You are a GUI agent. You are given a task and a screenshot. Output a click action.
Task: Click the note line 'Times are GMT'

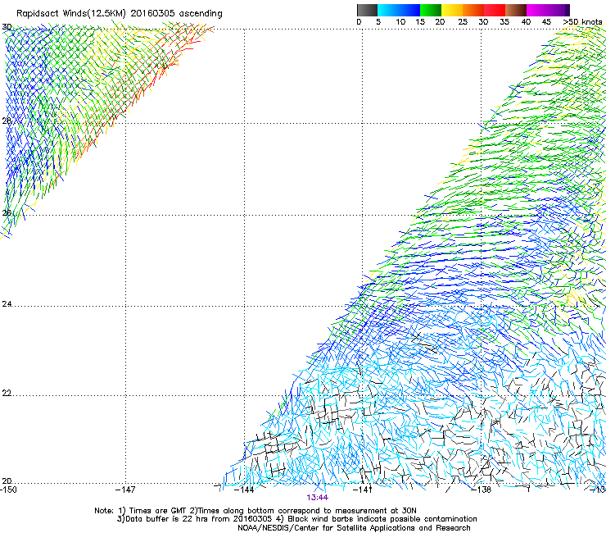click(158, 511)
